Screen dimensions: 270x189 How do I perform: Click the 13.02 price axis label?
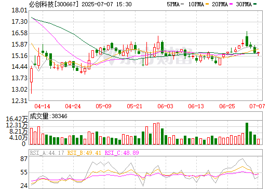[x=19, y=90]
